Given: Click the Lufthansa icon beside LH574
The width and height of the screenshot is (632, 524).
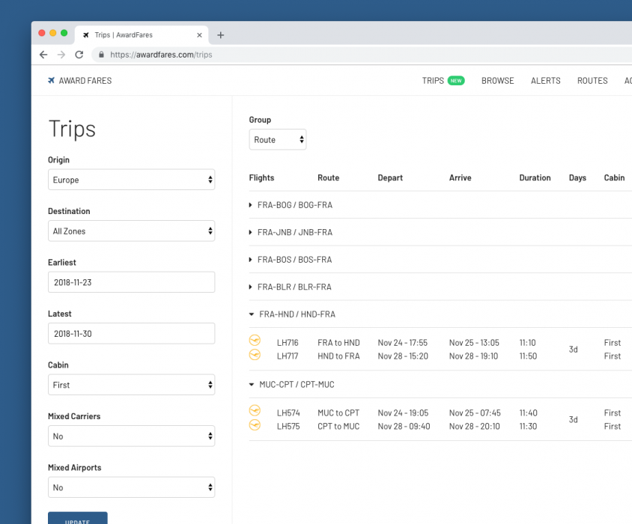Looking at the screenshot, I should tap(255, 411).
